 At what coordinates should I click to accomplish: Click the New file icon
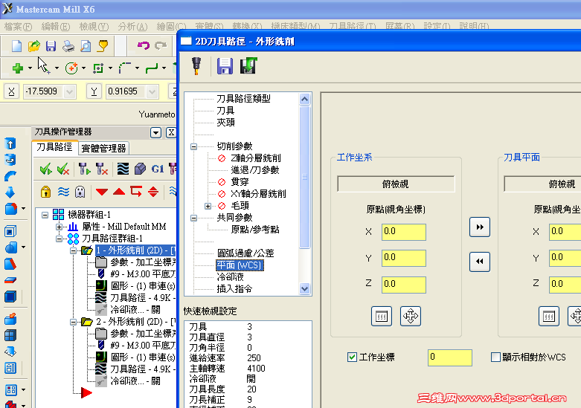[16, 46]
